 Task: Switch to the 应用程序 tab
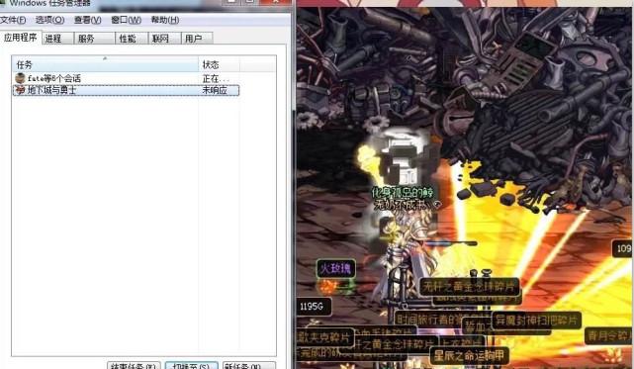[x=21, y=38]
